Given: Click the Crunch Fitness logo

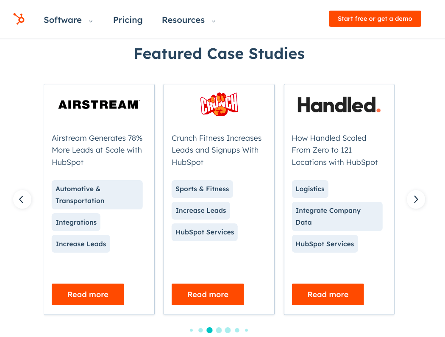Looking at the screenshot, I should (x=219, y=104).
